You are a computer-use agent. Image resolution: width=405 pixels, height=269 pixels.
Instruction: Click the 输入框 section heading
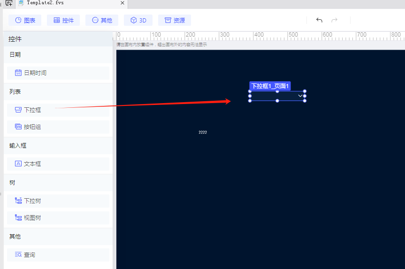[18, 146]
